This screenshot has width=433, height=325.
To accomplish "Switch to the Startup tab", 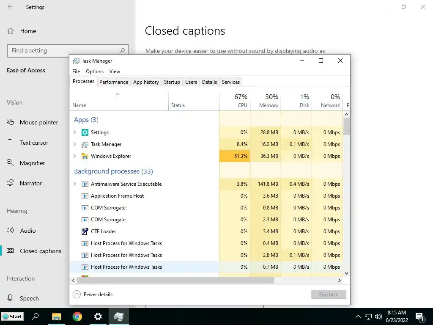I will coord(172,82).
